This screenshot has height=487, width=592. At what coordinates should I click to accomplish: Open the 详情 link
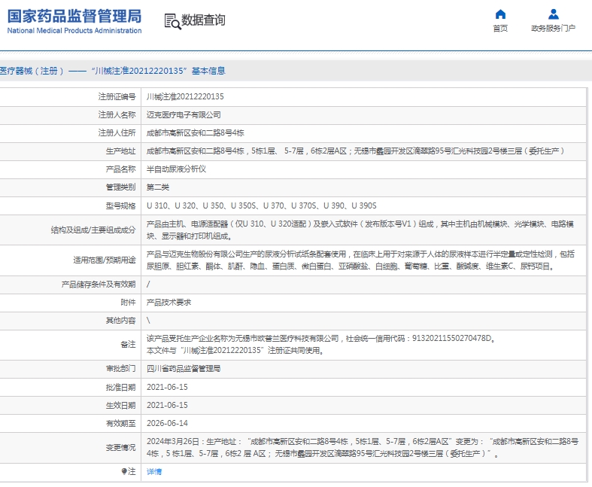154,471
